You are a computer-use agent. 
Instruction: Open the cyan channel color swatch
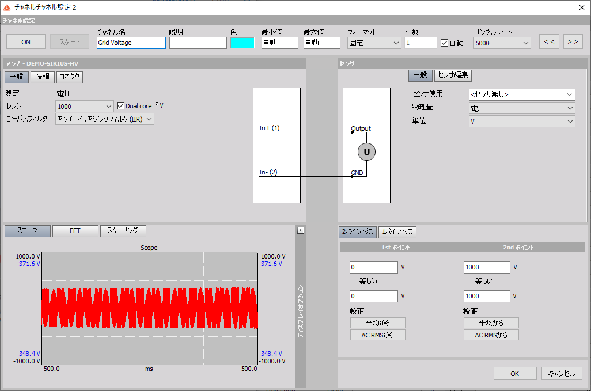click(243, 43)
